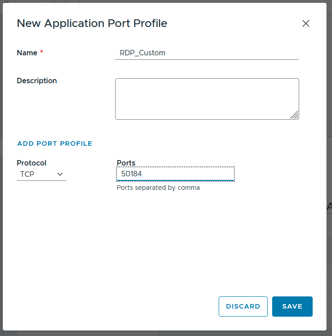This screenshot has width=332, height=336.
Task: Click the Name field label
Action: pyautogui.click(x=27, y=53)
